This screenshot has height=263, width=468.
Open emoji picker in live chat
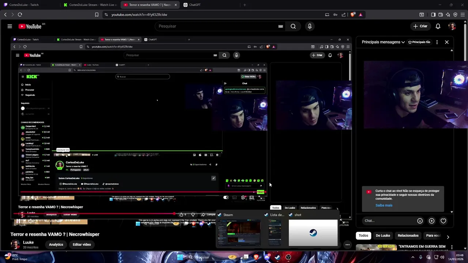coord(420,221)
